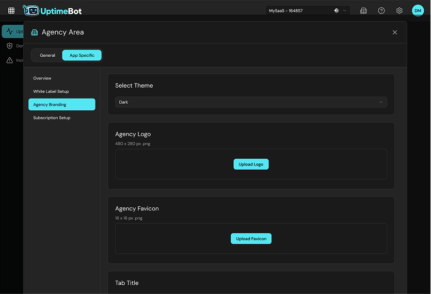The height and width of the screenshot is (294, 431).
Task: Close the Agency Area dialog
Action: pyautogui.click(x=395, y=32)
